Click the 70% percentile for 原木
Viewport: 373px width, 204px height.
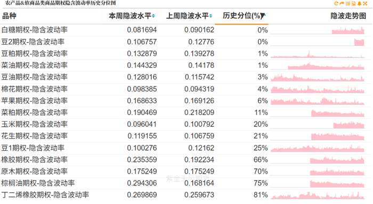click(261, 172)
